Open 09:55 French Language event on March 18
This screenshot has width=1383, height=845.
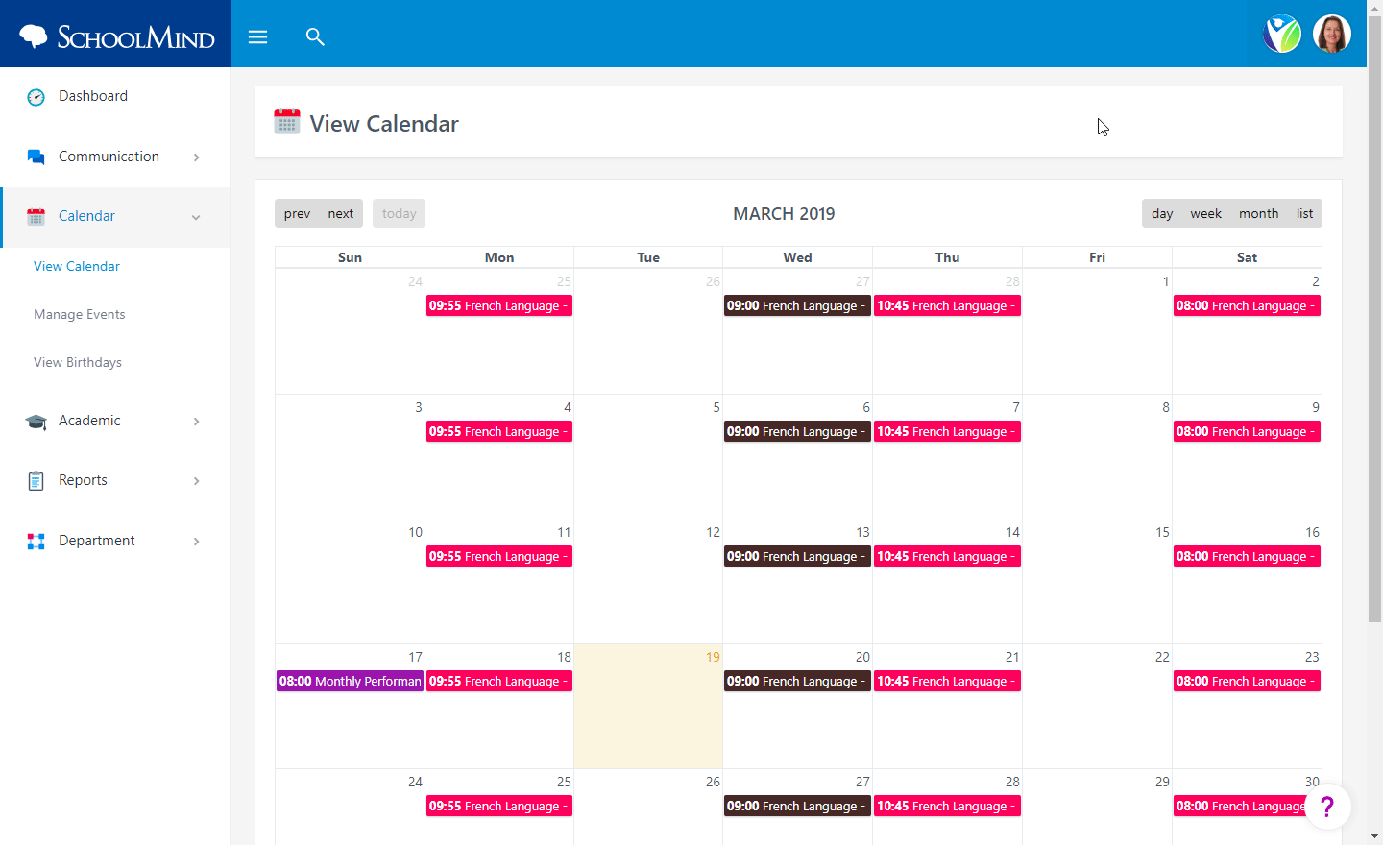click(x=499, y=681)
